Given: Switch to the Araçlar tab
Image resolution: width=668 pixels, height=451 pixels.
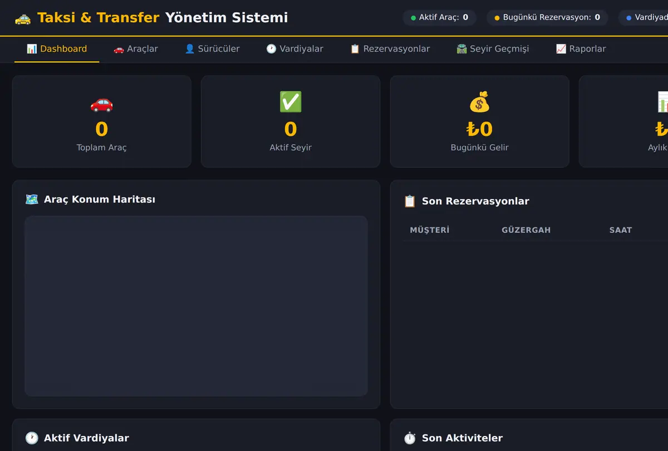Looking at the screenshot, I should (x=136, y=49).
